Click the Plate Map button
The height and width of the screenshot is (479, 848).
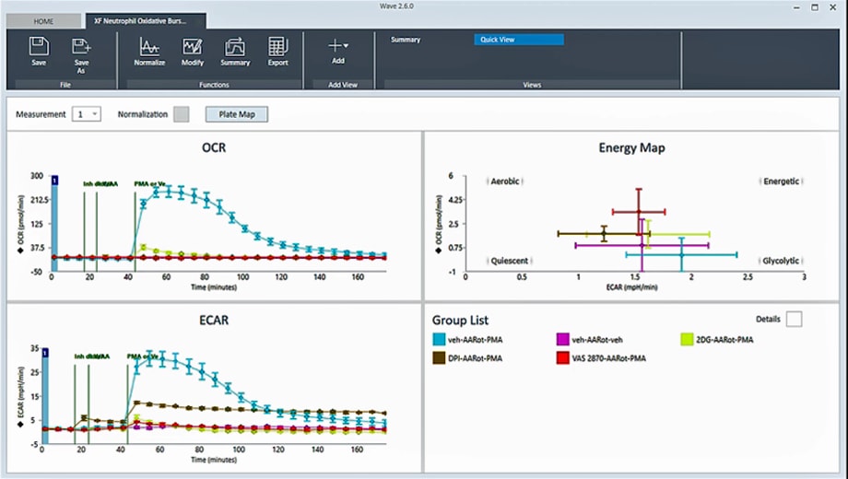(237, 114)
